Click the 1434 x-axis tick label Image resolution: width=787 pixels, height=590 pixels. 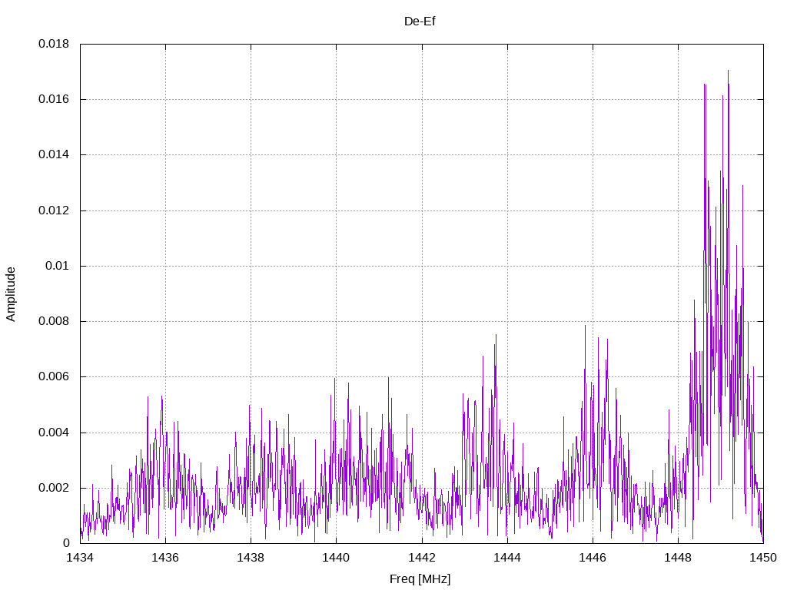tap(80, 558)
